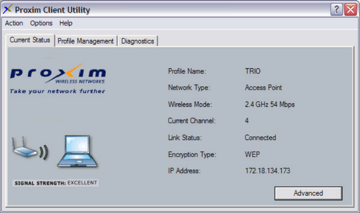Click the IP address 172.18.134.173
Screen dimensions: 360x213
click(268, 170)
